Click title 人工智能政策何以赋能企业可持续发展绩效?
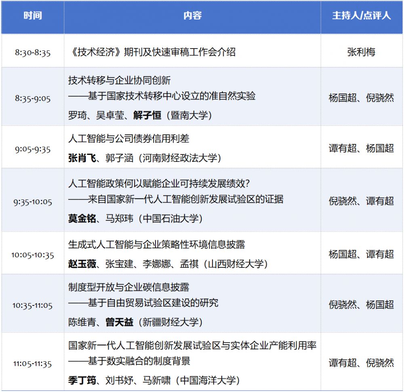 point(159,184)
